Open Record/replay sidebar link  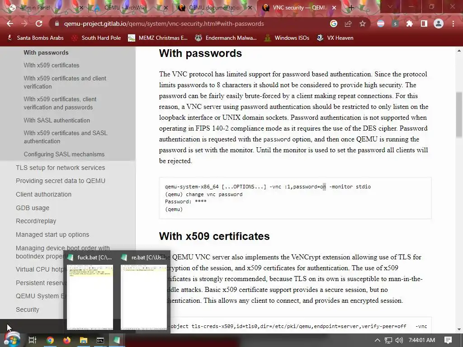pos(36,221)
